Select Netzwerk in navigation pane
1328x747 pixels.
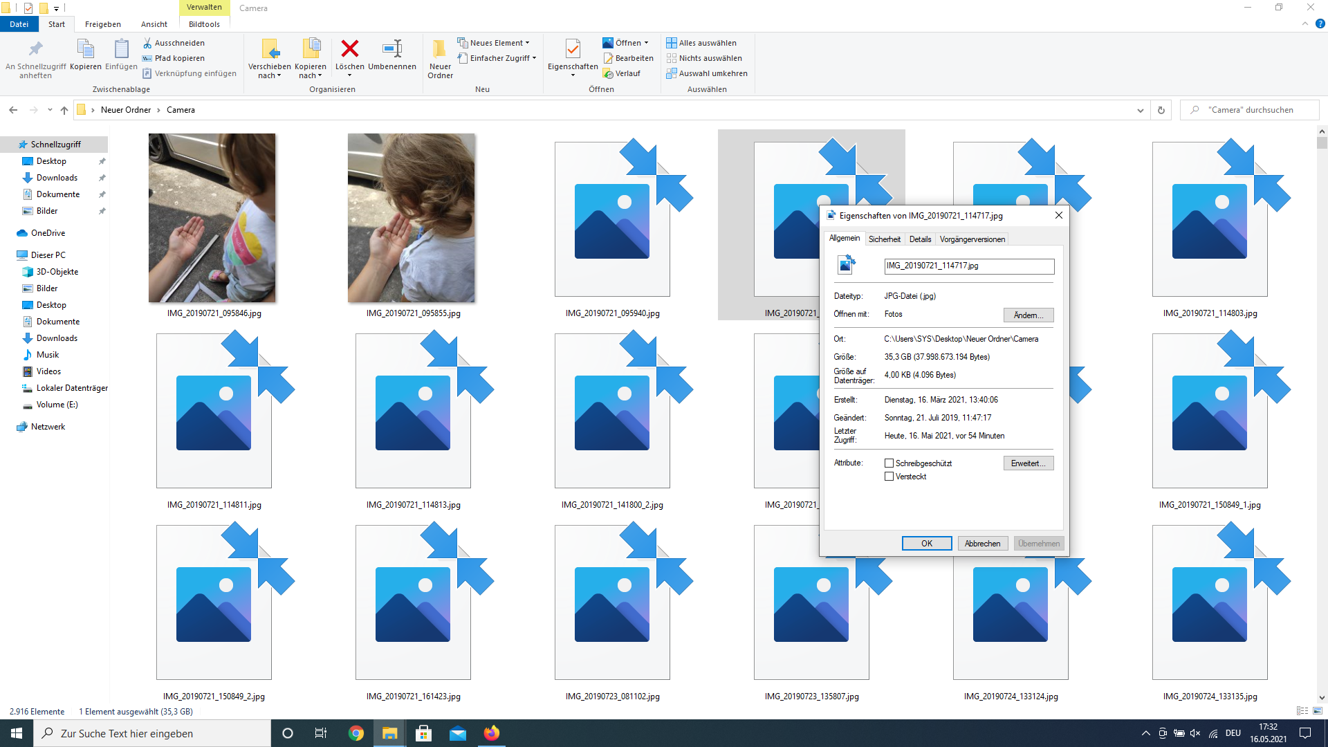click(x=48, y=427)
